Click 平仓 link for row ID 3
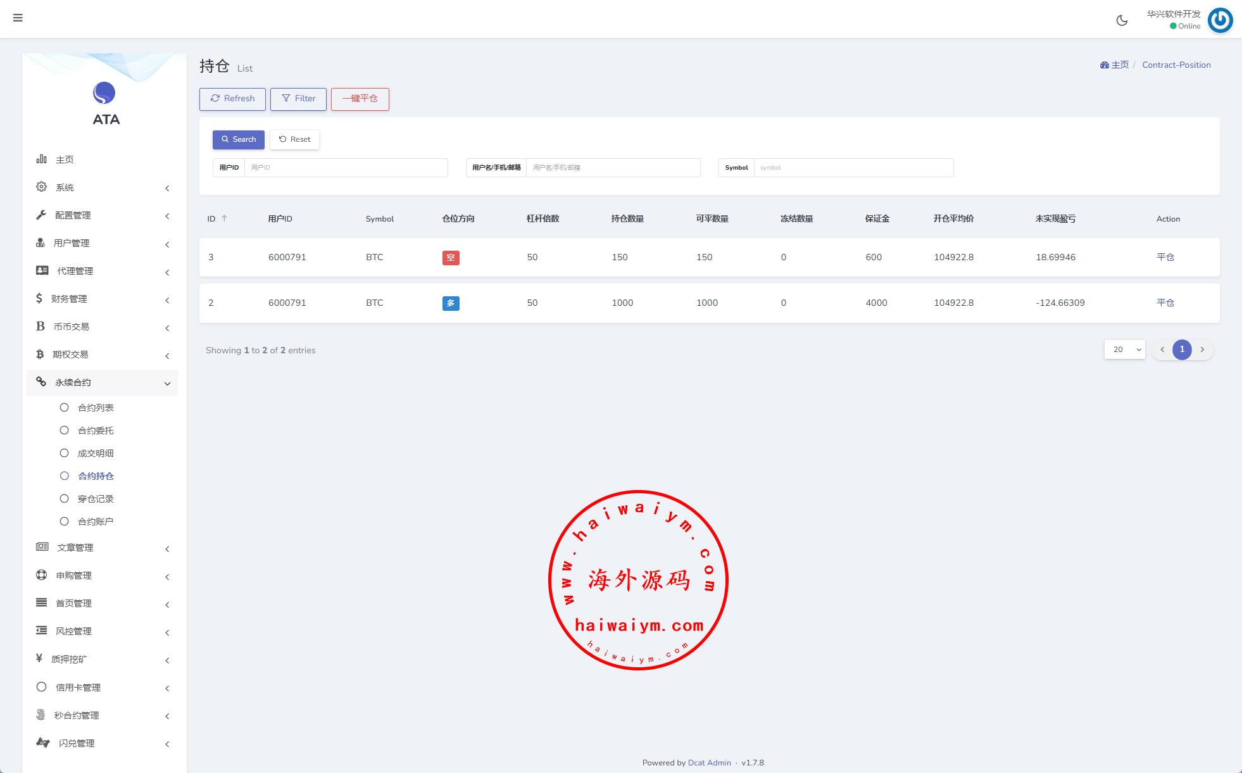The height and width of the screenshot is (773, 1242). click(x=1165, y=257)
